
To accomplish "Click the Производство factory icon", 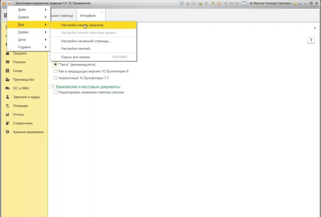I will [x=8, y=79].
